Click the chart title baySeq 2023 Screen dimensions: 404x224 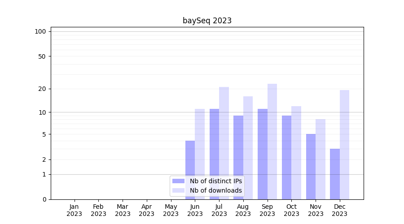tap(207, 21)
